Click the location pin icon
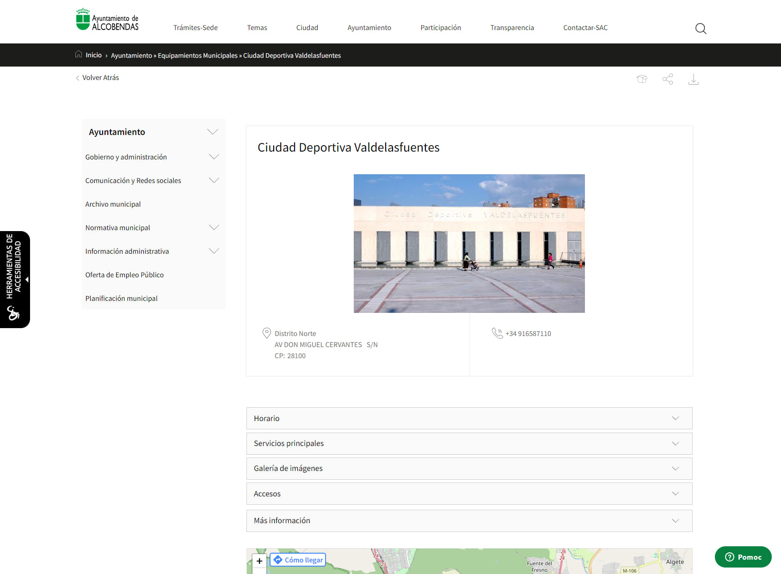Image resolution: width=781 pixels, height=574 pixels. click(x=267, y=333)
